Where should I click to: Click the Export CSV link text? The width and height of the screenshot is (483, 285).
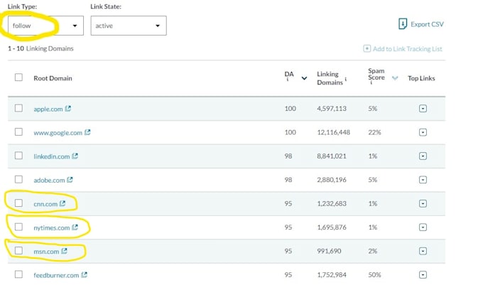click(427, 24)
